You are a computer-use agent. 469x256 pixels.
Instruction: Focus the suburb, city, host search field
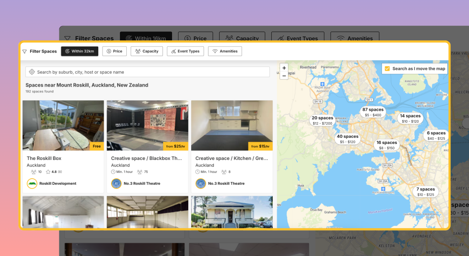148,72
